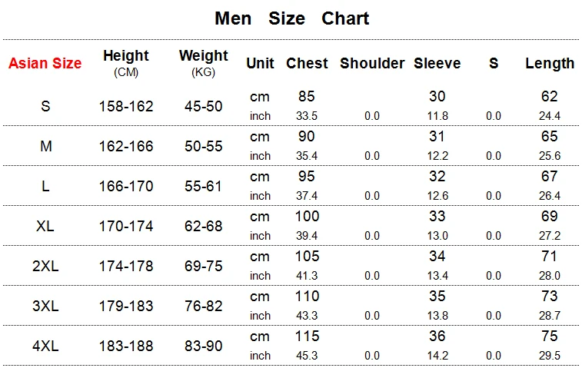Click the Weight (KG) column header
This screenshot has width=582, height=368.
tap(203, 63)
